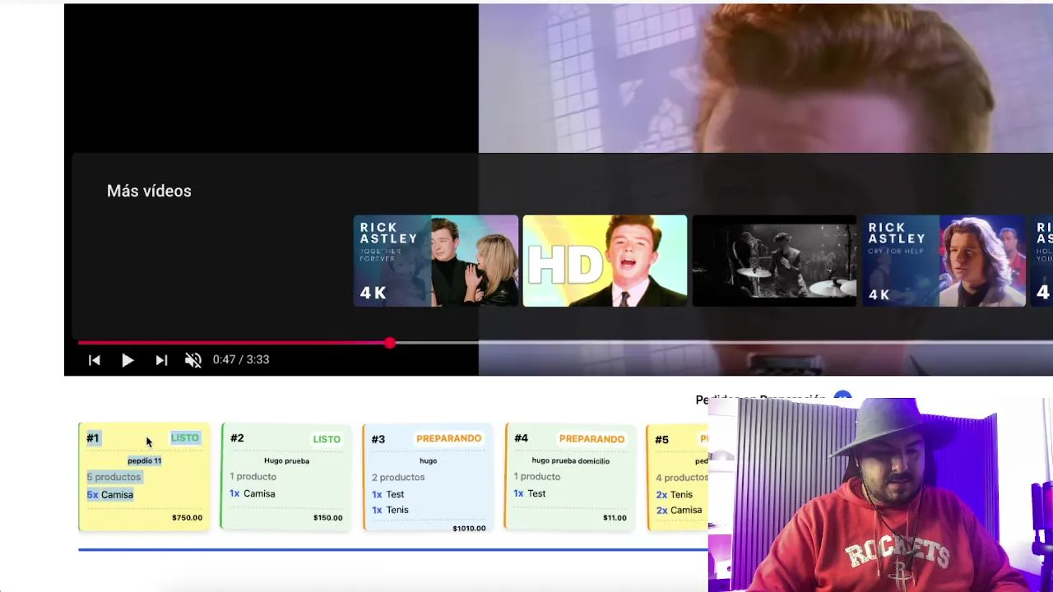Click PREPARANDO status on order #4
1053x592 pixels.
click(x=591, y=439)
